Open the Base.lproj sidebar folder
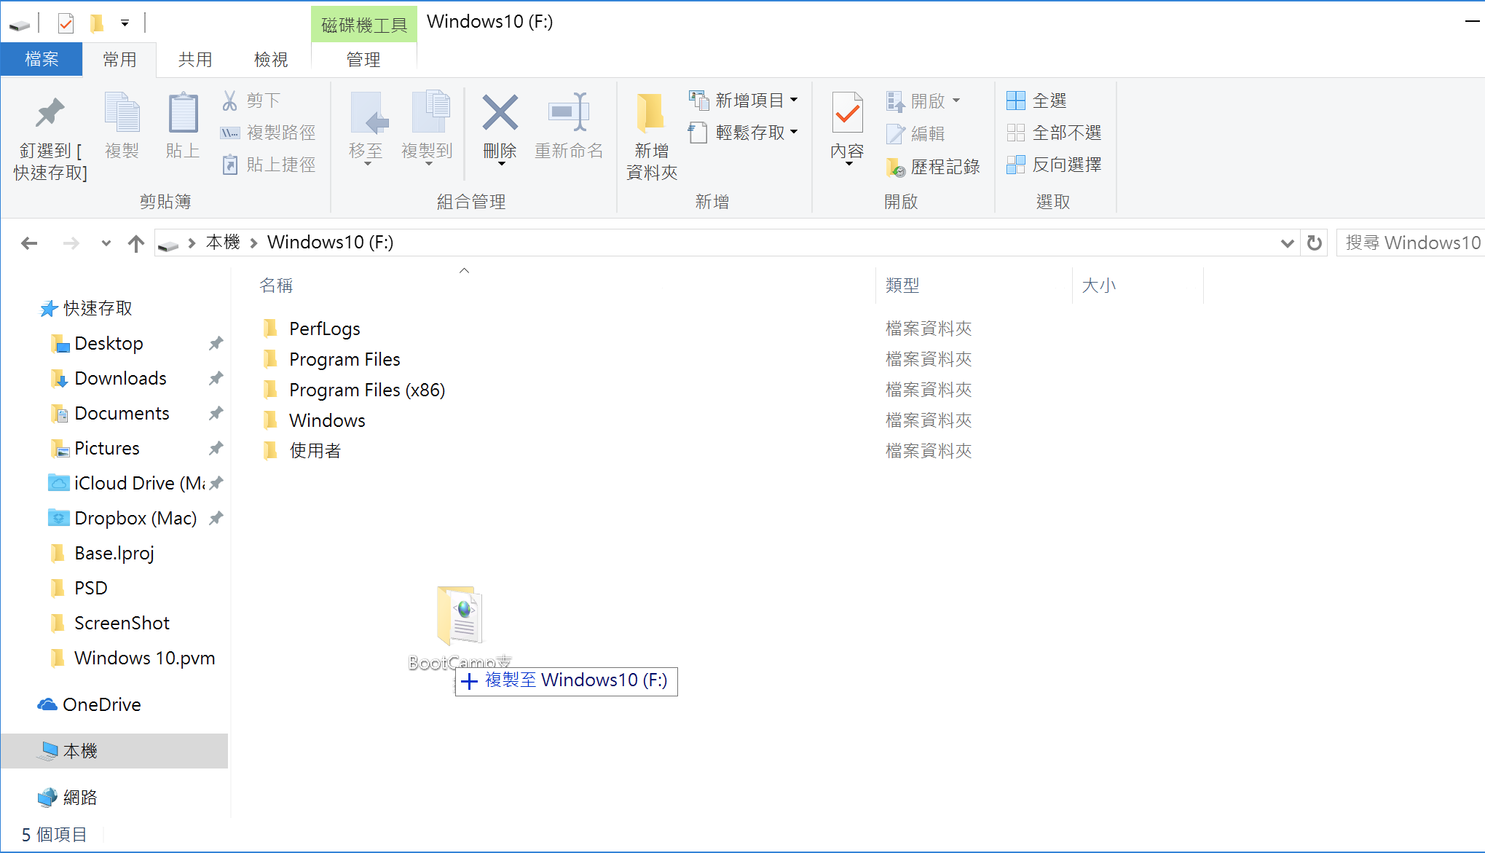Viewport: 1485px width, 853px height. coord(114,553)
